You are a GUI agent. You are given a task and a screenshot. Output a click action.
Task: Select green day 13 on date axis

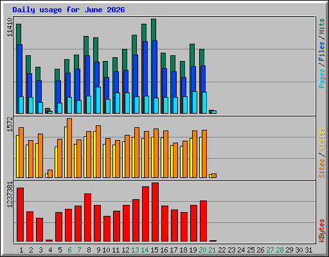click(x=135, y=250)
